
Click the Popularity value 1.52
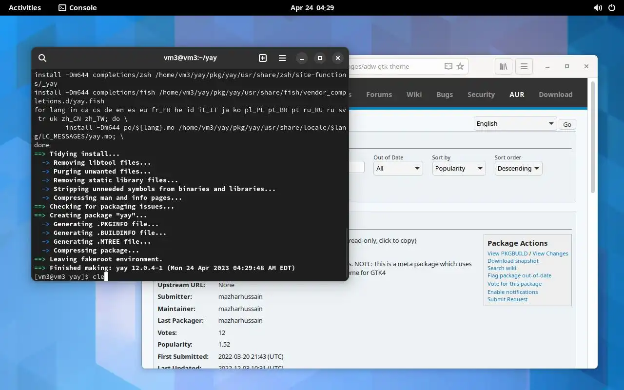(x=224, y=344)
